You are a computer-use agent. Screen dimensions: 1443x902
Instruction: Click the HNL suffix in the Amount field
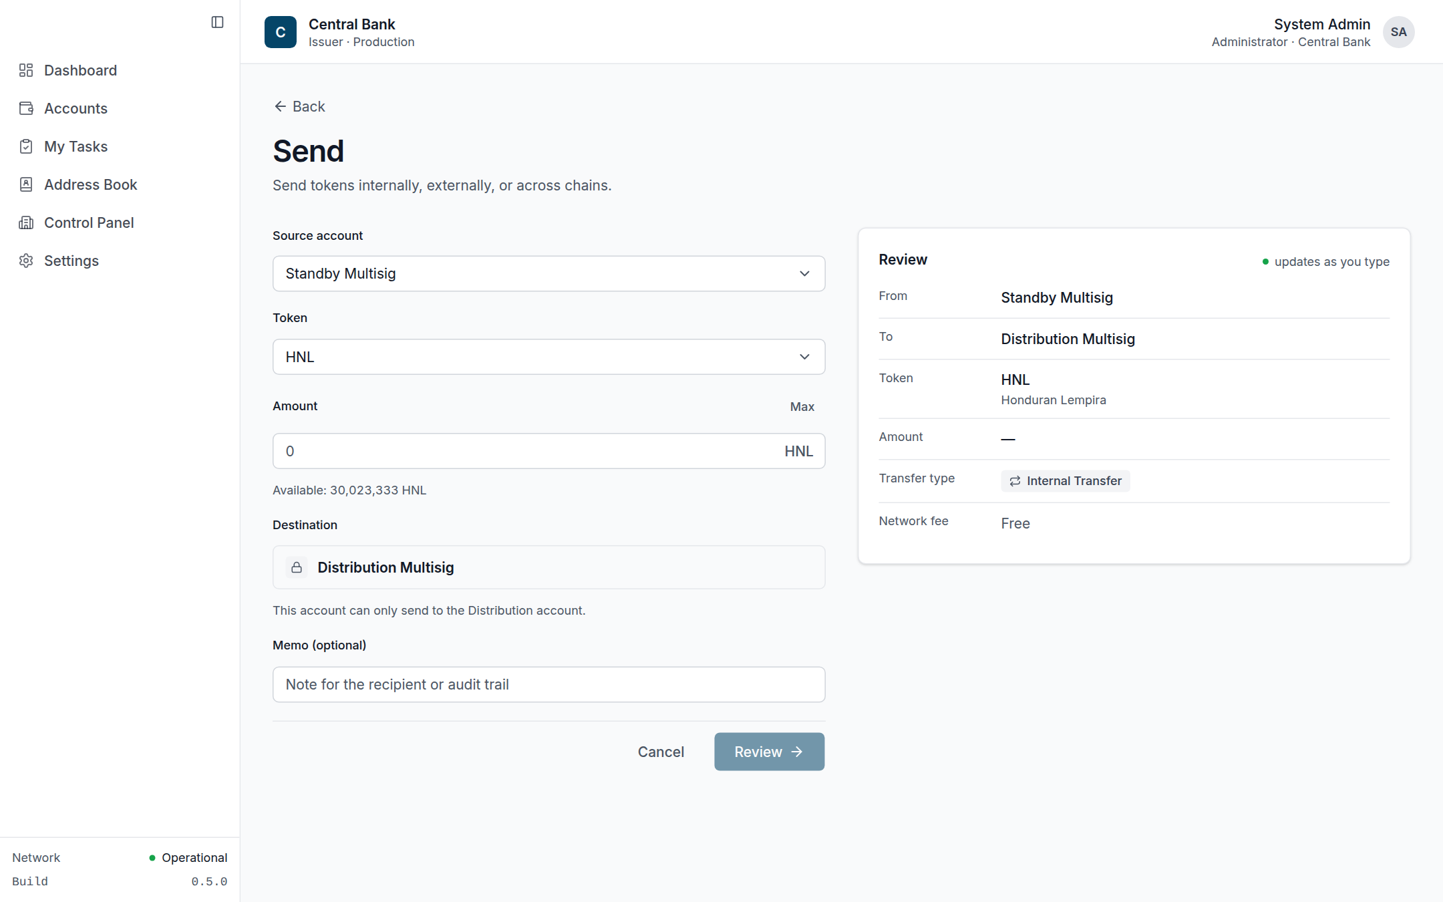(x=798, y=451)
